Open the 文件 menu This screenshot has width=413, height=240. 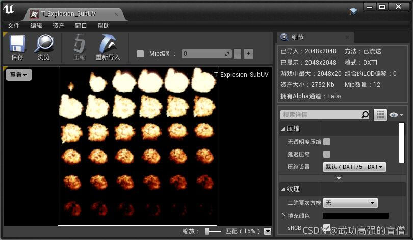pyautogui.click(x=14, y=26)
